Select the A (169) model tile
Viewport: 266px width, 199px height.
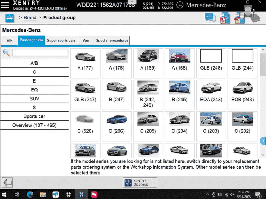click(x=148, y=64)
